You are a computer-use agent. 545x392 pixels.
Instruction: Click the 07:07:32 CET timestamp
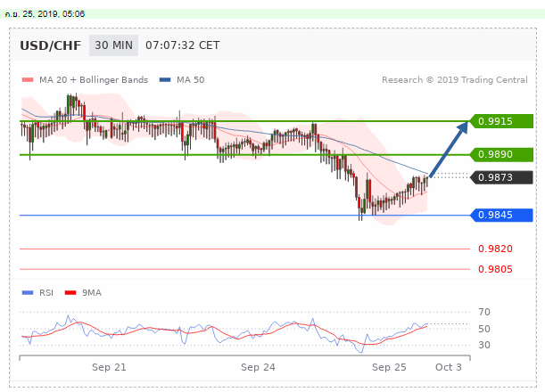[x=183, y=45]
